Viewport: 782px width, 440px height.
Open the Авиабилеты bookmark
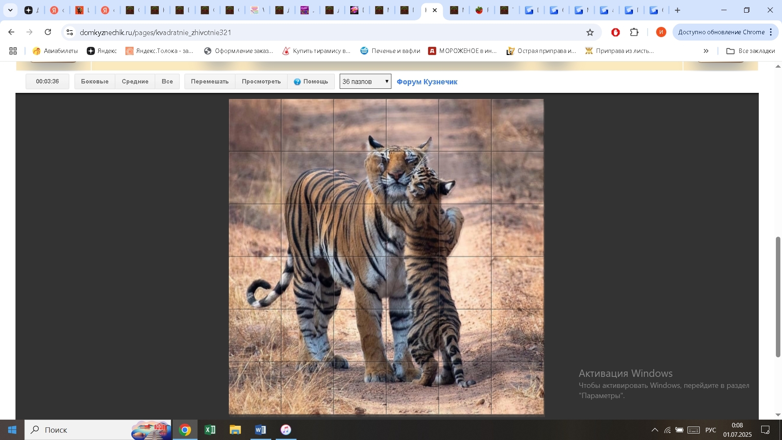coord(55,51)
